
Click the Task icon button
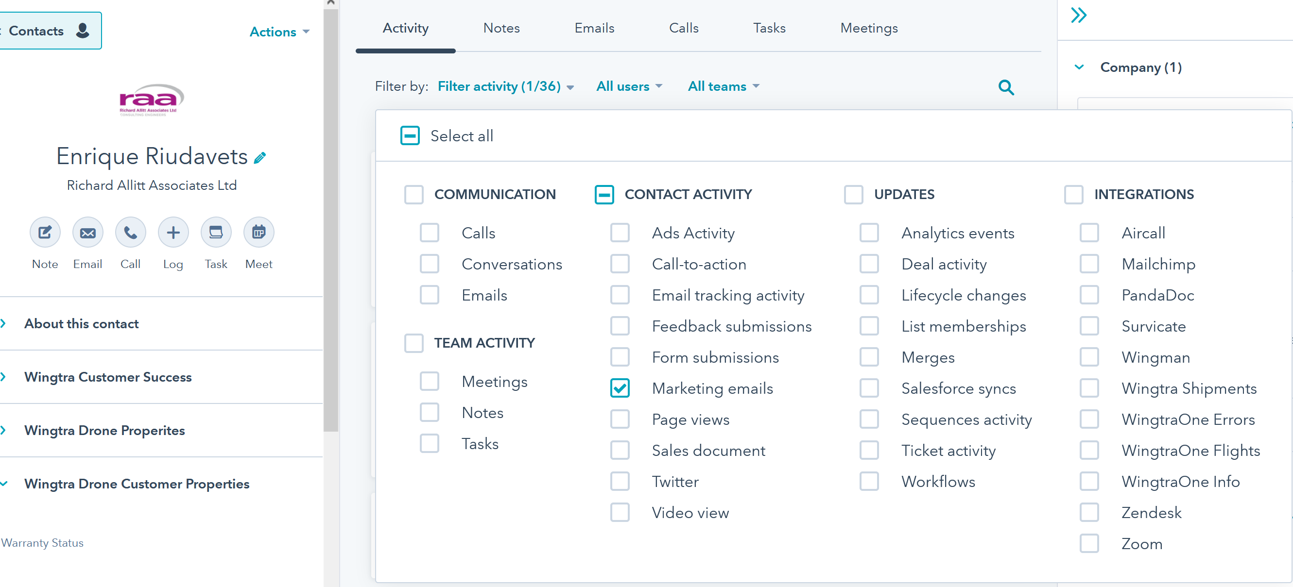(216, 232)
